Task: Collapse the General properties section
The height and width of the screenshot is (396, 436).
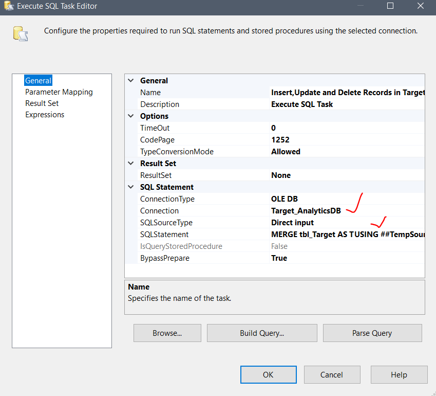Action: pyautogui.click(x=130, y=80)
